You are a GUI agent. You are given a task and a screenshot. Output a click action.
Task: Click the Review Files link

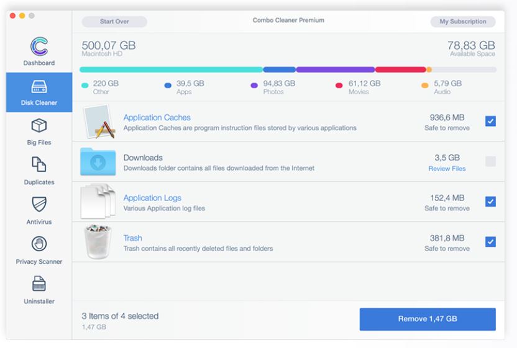(x=447, y=169)
